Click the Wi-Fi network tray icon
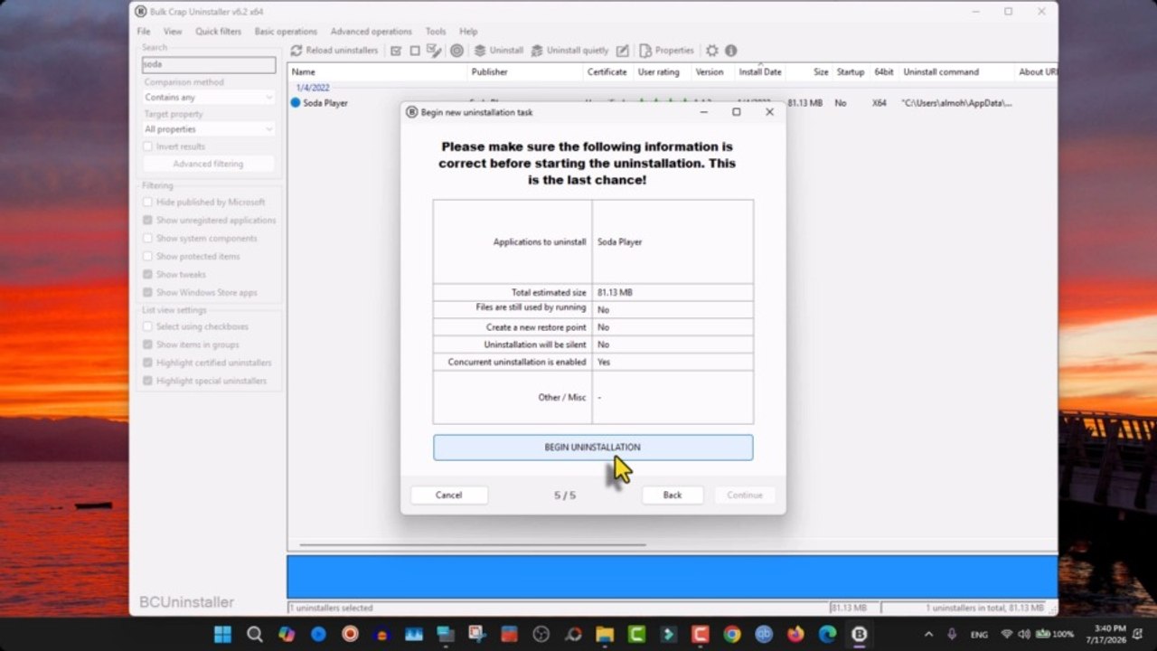 point(1007,635)
